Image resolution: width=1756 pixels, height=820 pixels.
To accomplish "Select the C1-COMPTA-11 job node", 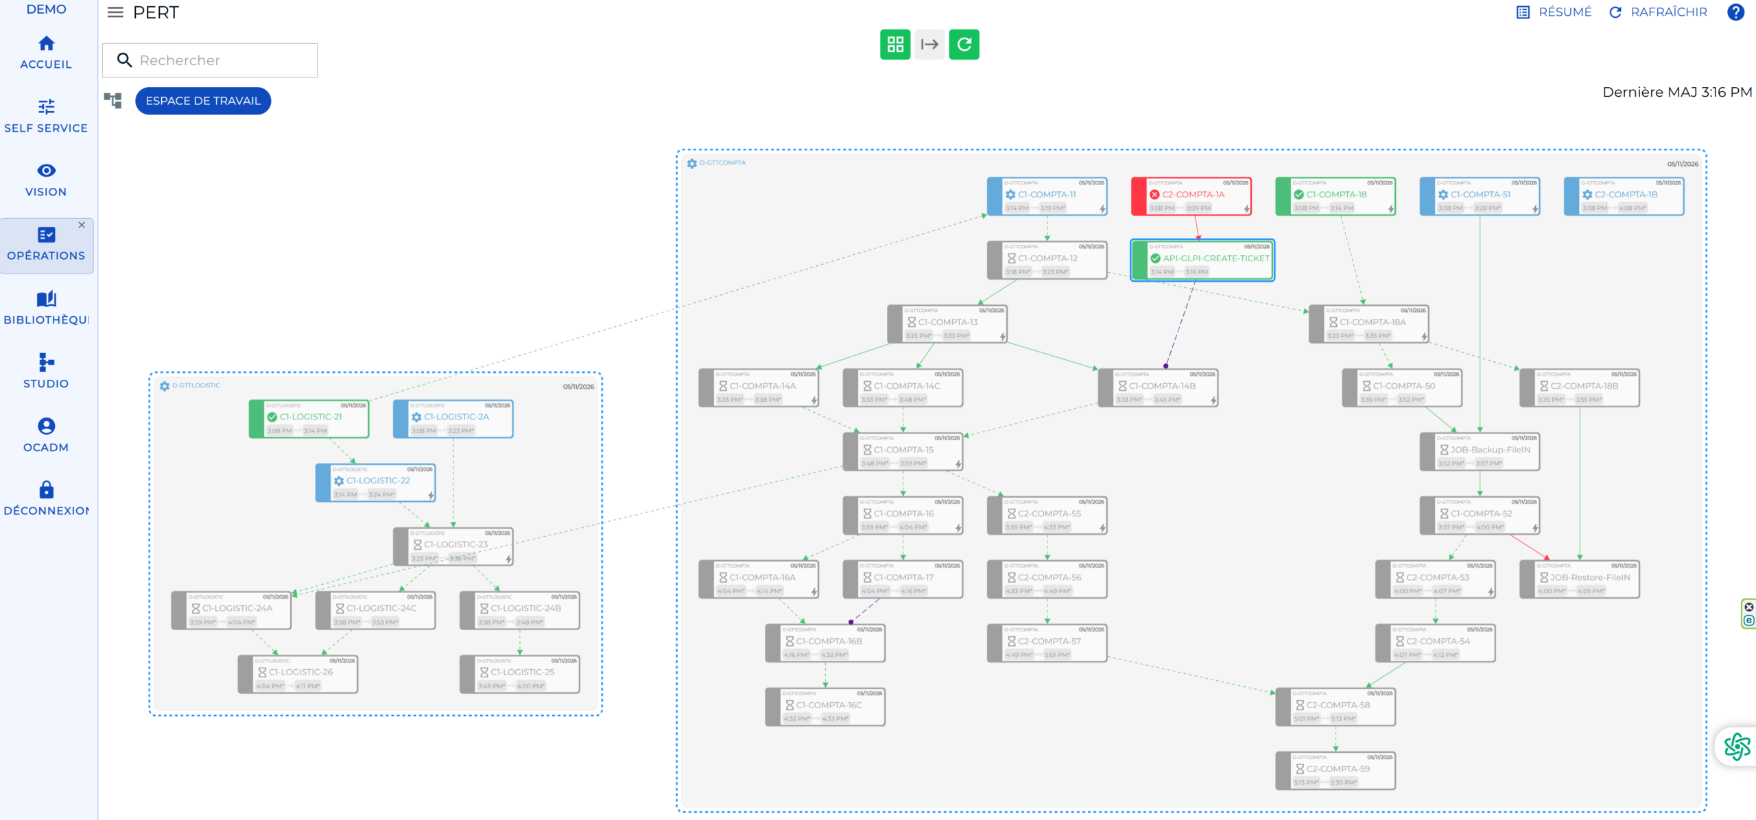I will [x=1047, y=196].
